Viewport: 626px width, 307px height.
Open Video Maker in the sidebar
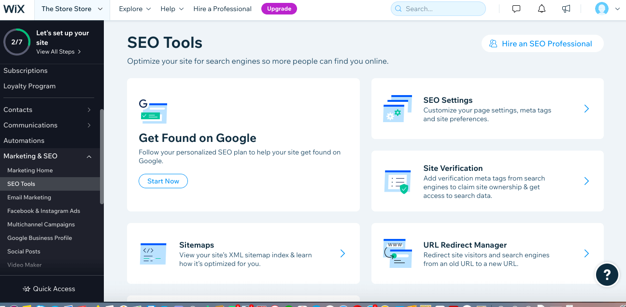click(25, 265)
